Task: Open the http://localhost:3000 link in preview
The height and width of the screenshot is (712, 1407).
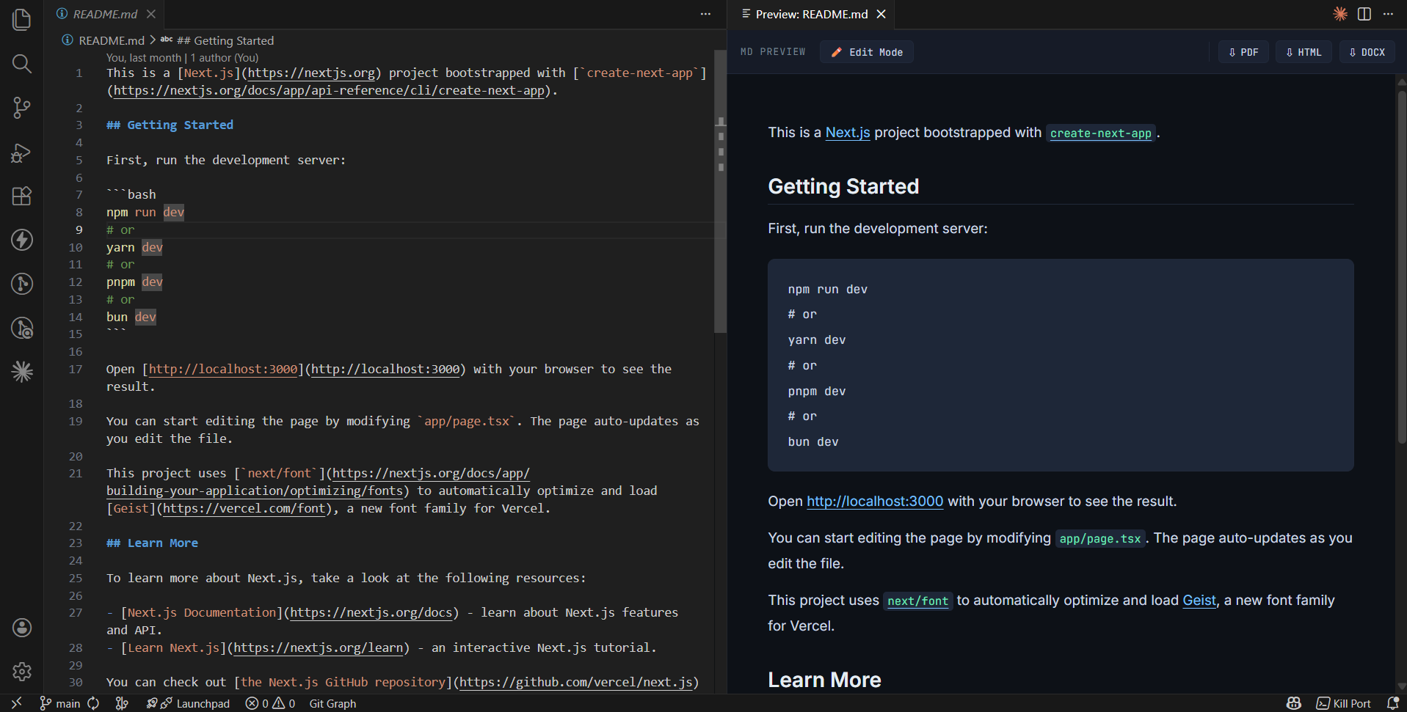Action: point(874,502)
